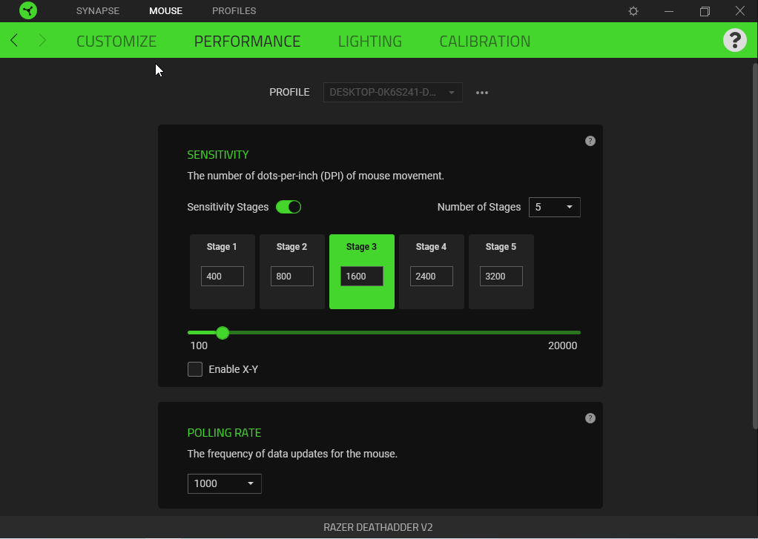Click the Stage 1 DPI field 400

tap(223, 276)
